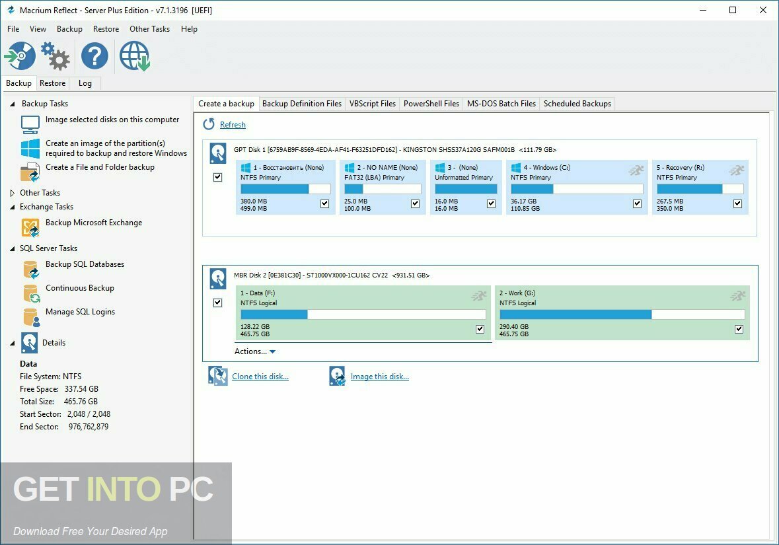Screen dimensions: 779x545
Task: Click the Windows logo icon for partition image
Action: coord(30,149)
